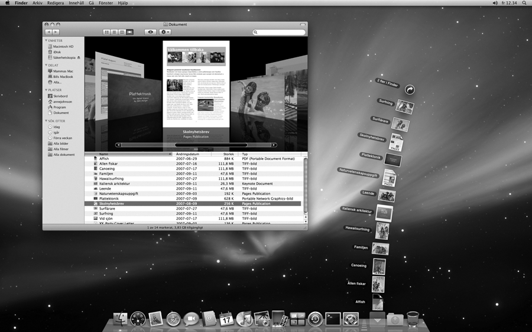Open the Gå menu

tap(91, 3)
